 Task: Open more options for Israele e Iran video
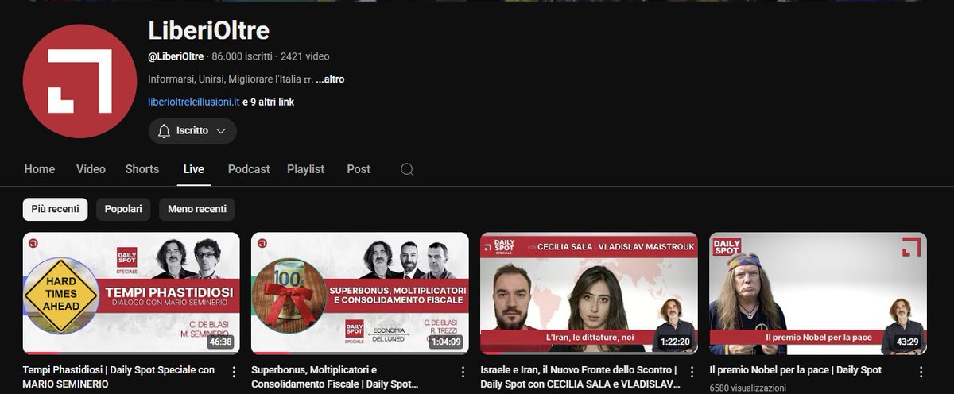pyautogui.click(x=692, y=372)
